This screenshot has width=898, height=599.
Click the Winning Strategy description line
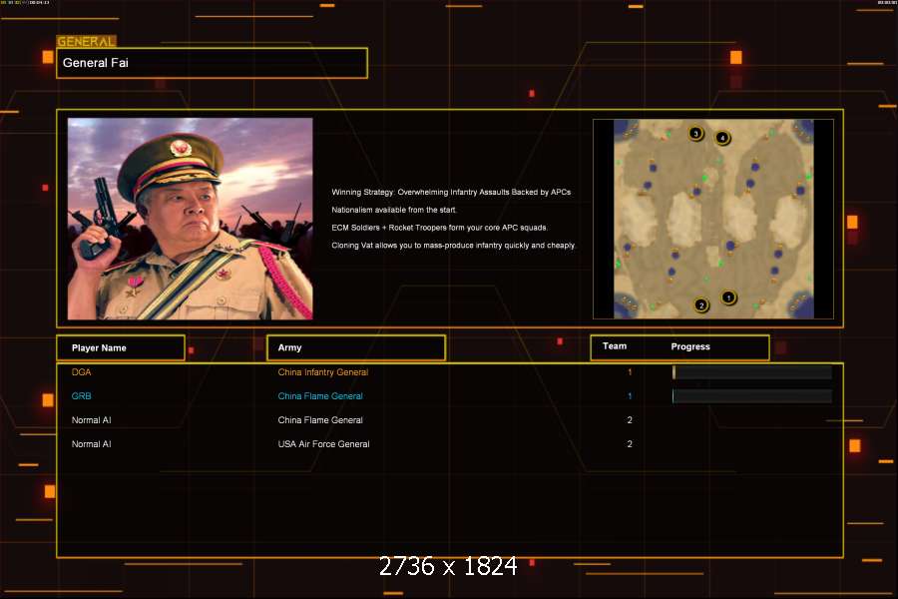coord(451,192)
